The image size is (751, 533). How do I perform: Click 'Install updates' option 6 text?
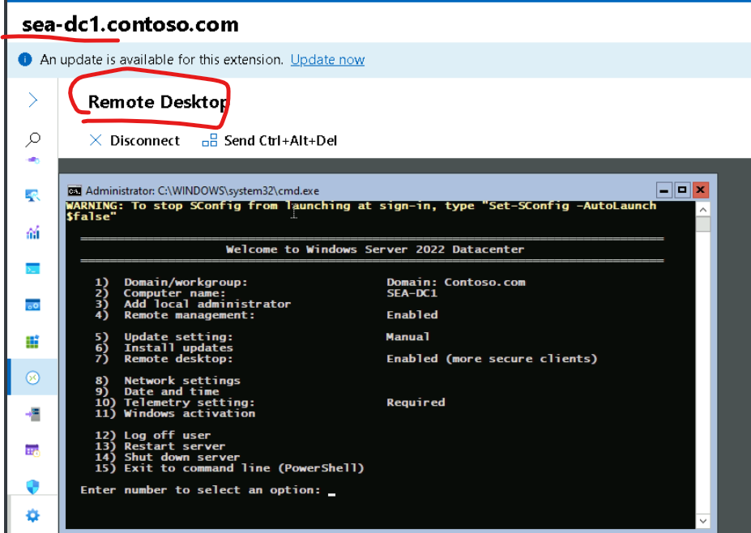click(178, 348)
